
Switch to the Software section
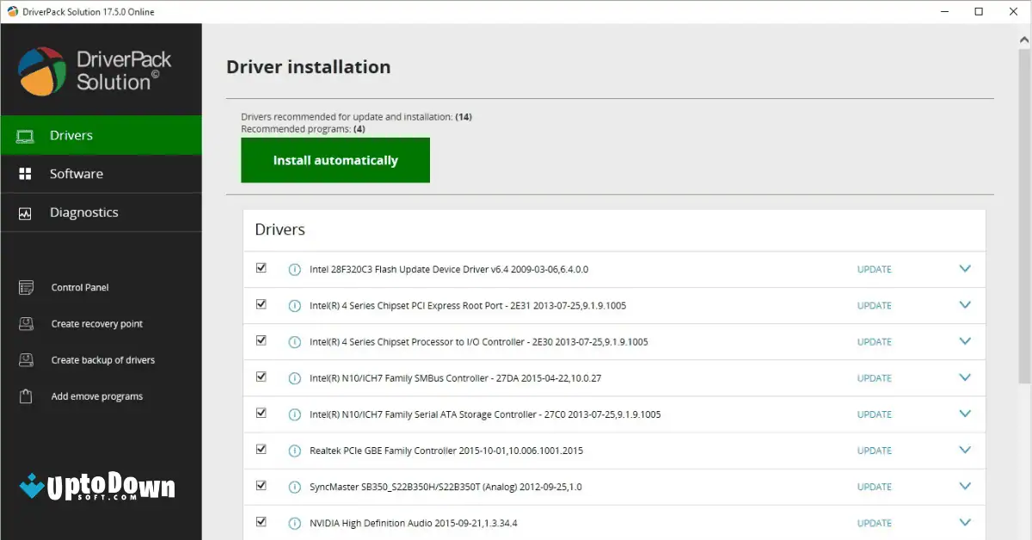[76, 174]
